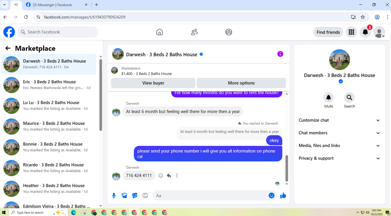
Task: Open the purple conversation information icon
Action: point(280,54)
